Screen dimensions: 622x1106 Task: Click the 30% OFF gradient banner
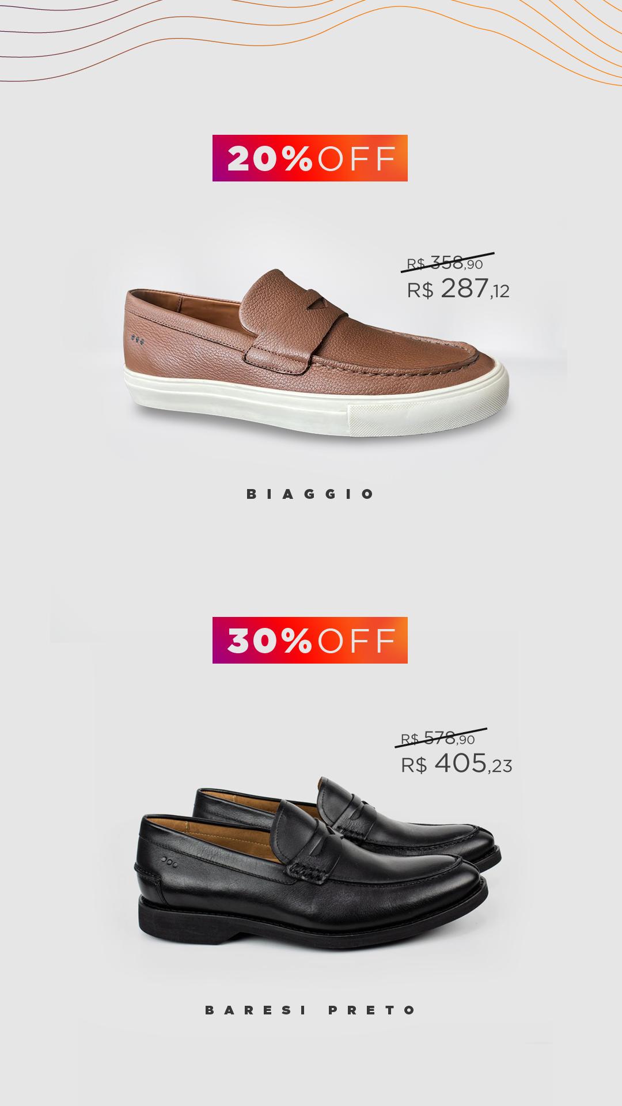tap(310, 640)
